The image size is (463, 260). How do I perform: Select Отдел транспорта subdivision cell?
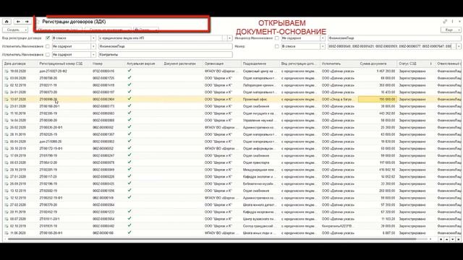260,162
